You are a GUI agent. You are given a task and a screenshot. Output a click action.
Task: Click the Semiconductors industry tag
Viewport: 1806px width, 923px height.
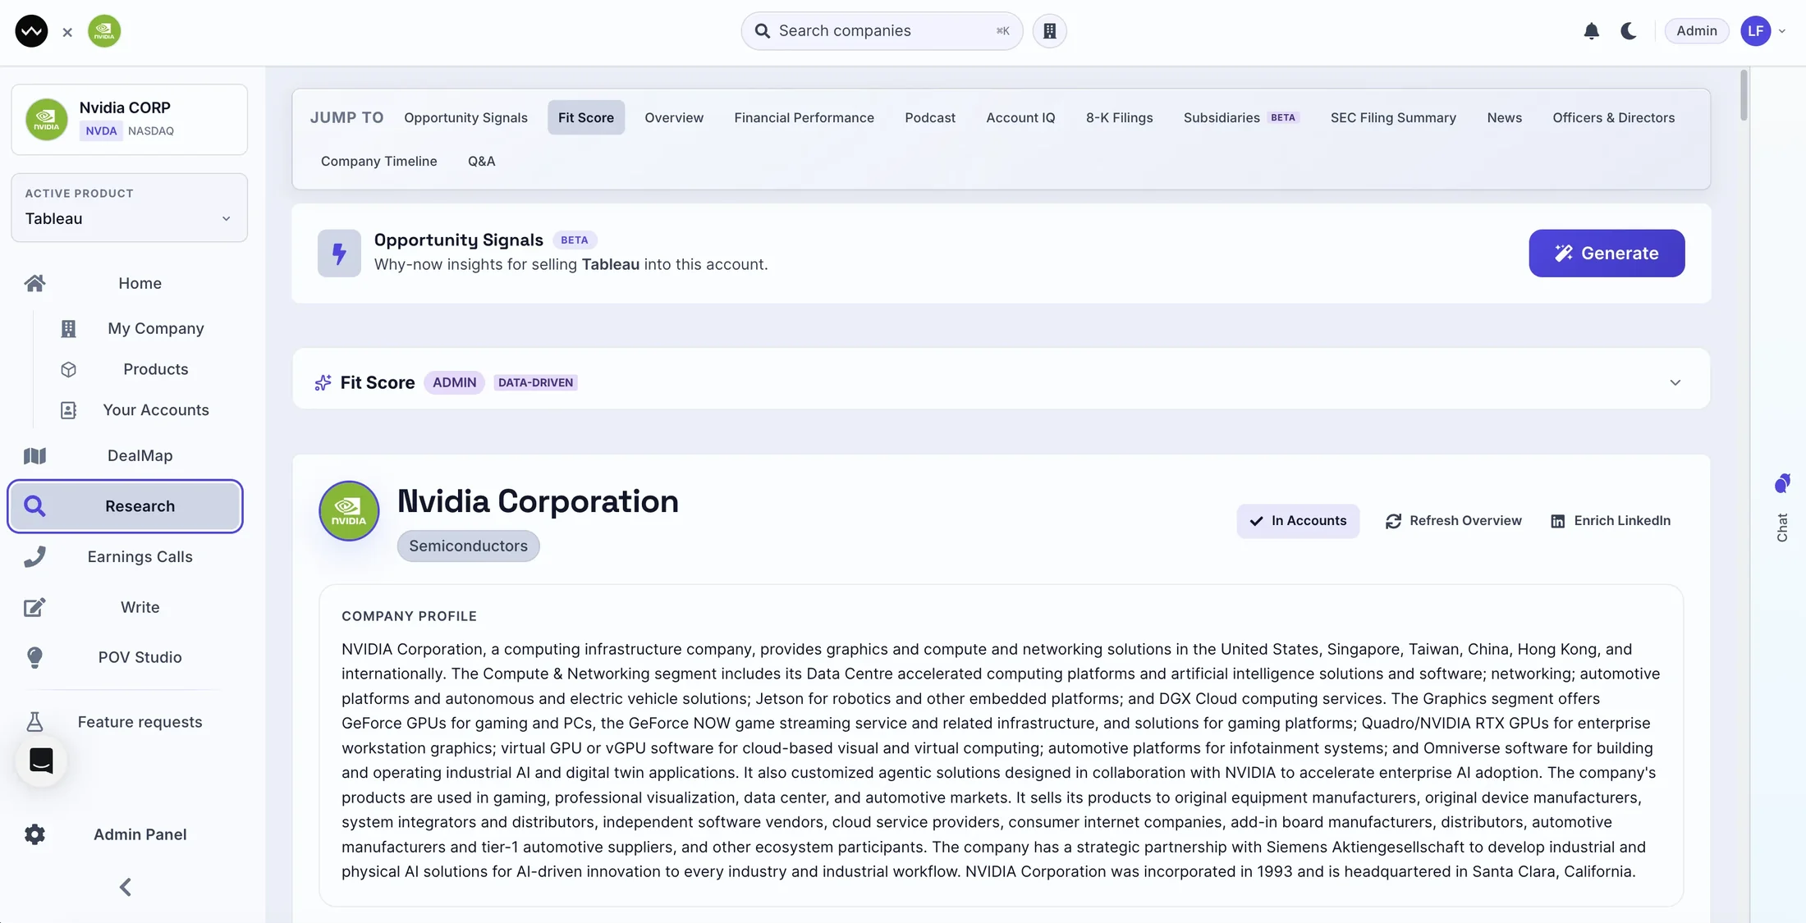tap(468, 546)
